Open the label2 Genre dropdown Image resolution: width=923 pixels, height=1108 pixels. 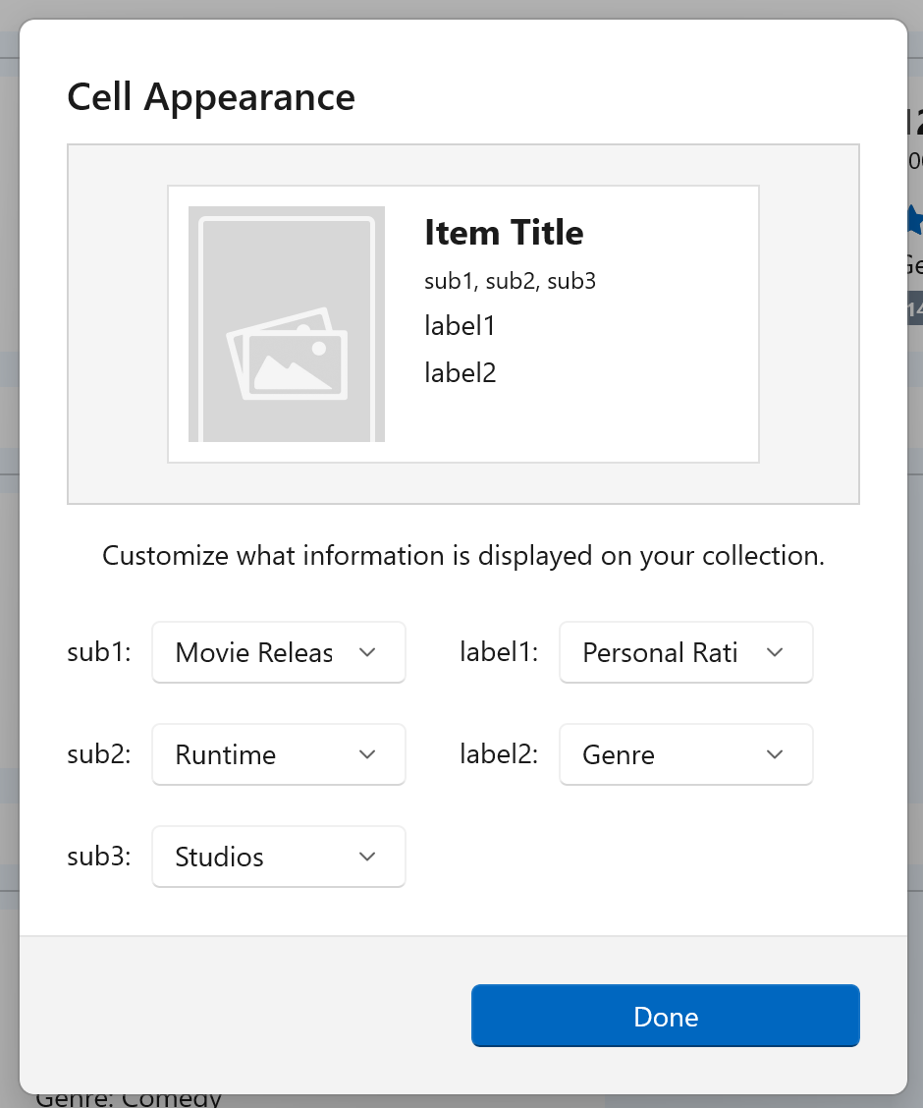[685, 754]
